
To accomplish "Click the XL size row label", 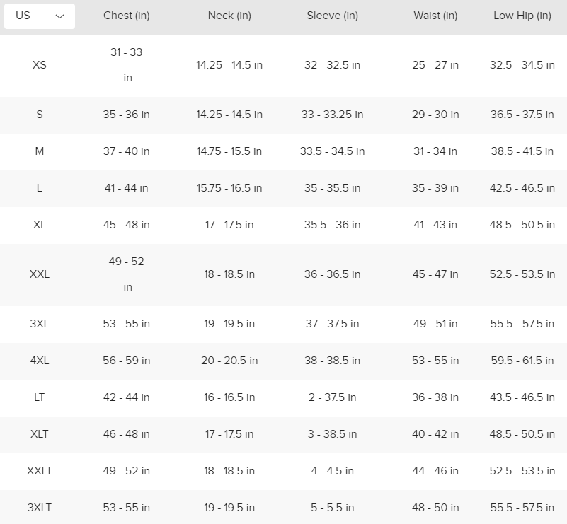I will pyautogui.click(x=40, y=225).
